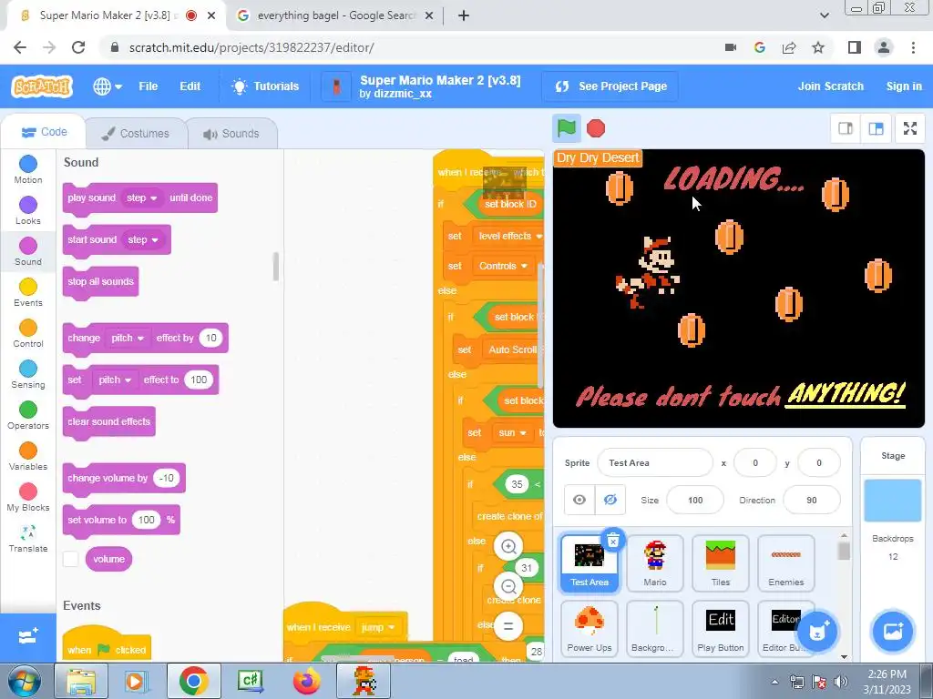Reset workspace zoom to default

tap(508, 626)
